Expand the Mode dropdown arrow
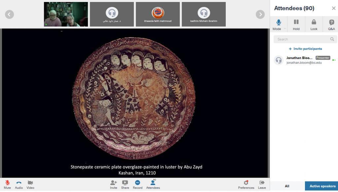This screenshot has width=338, height=192. [285, 29]
